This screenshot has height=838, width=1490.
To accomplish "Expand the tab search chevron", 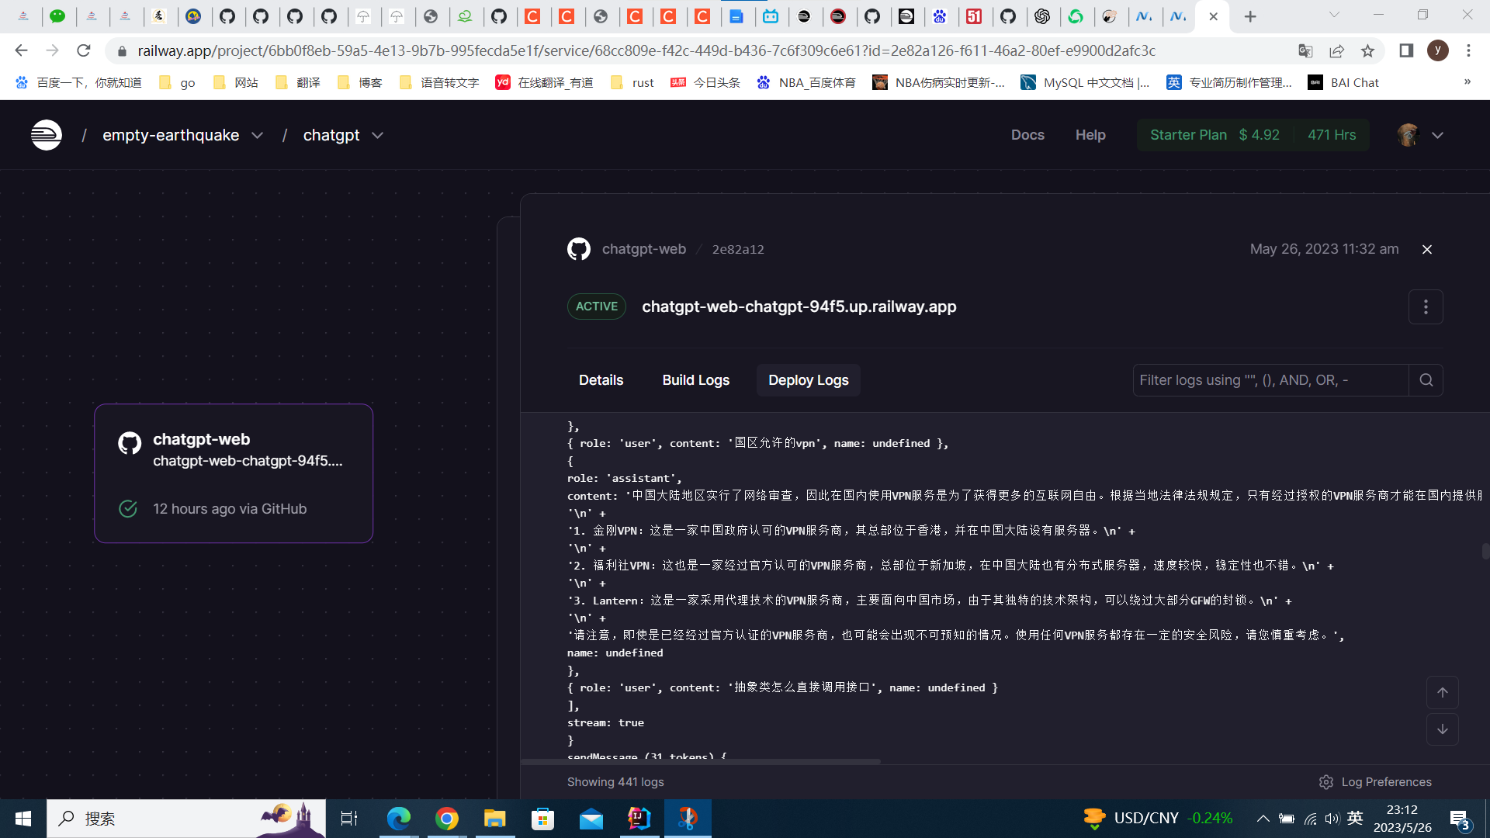I will 1334,15.
